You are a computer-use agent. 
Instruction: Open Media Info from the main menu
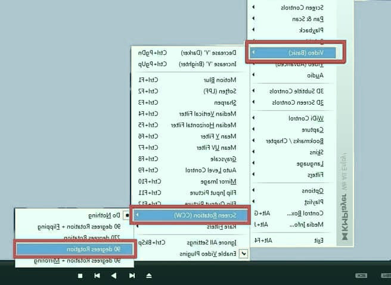(308, 224)
